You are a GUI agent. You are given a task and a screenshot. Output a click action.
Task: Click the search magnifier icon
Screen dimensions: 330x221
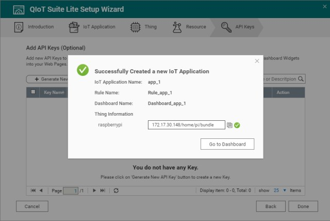301,79
